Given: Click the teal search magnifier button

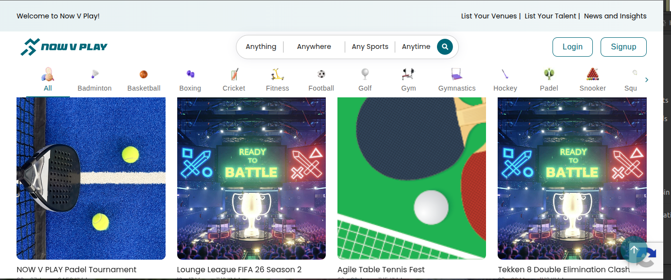Looking at the screenshot, I should pyautogui.click(x=445, y=47).
